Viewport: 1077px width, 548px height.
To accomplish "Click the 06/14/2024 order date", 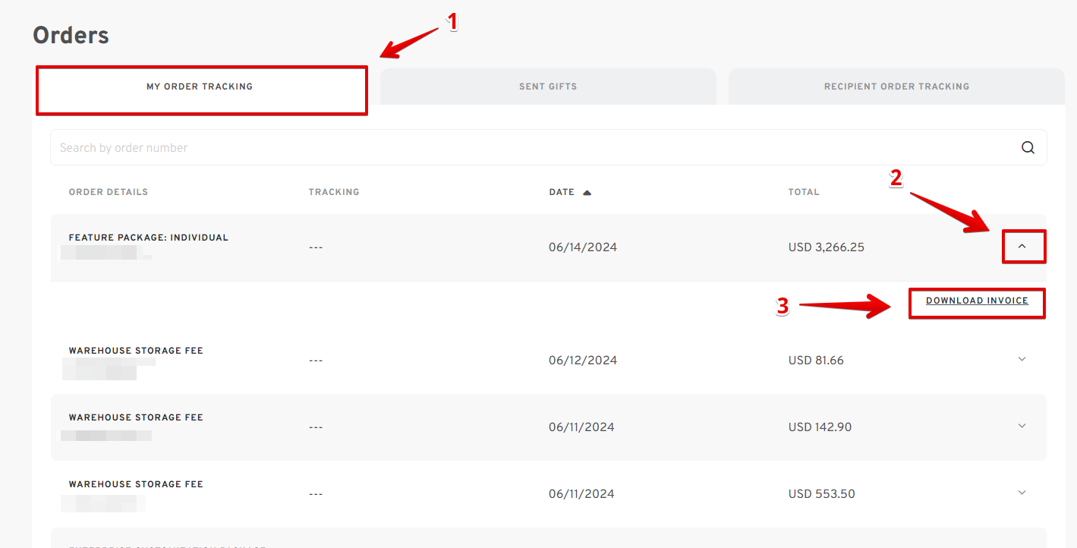I will click(583, 247).
